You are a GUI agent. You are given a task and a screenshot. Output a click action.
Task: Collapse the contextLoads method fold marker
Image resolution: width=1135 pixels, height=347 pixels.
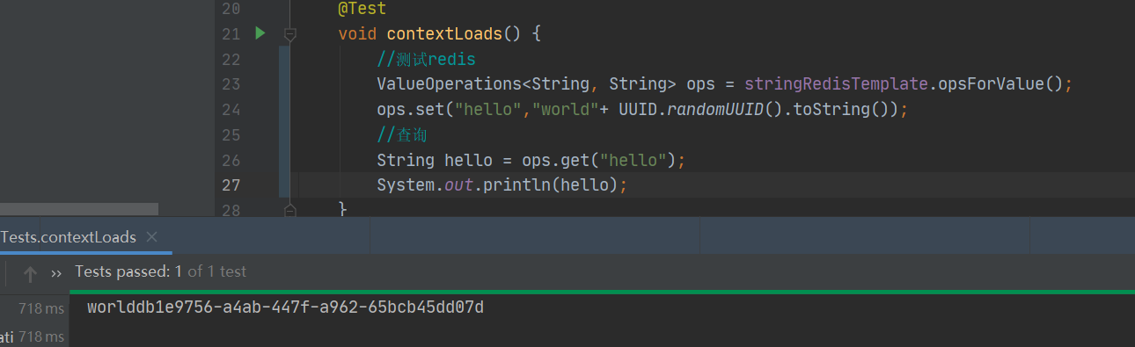coord(289,34)
